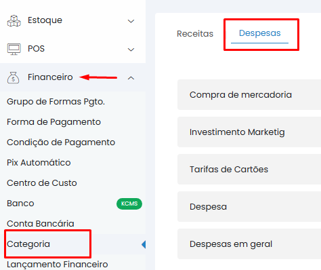Open Centro de Custo
321x270 pixels.
coord(42,183)
